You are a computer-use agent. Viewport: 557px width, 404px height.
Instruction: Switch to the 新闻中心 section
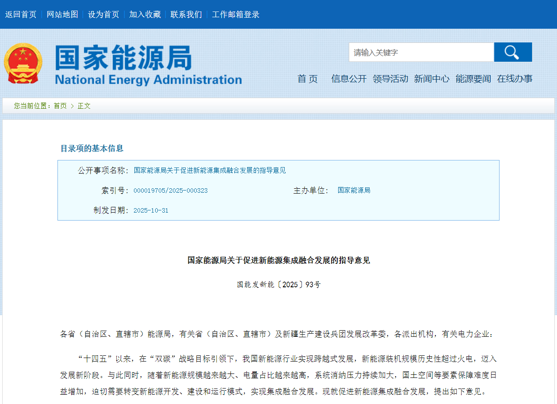[432, 79]
